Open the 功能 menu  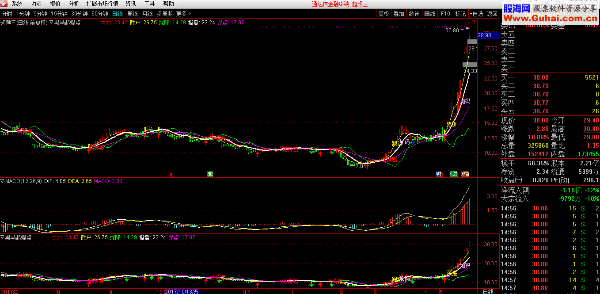coord(36,4)
